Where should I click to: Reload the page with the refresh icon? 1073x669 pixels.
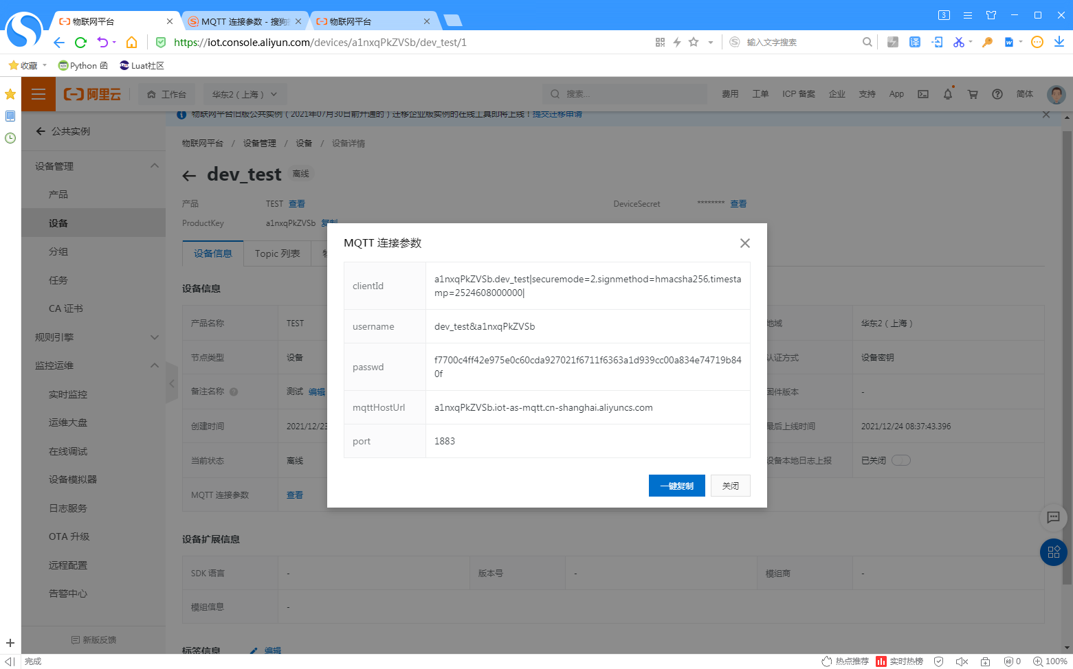80,43
